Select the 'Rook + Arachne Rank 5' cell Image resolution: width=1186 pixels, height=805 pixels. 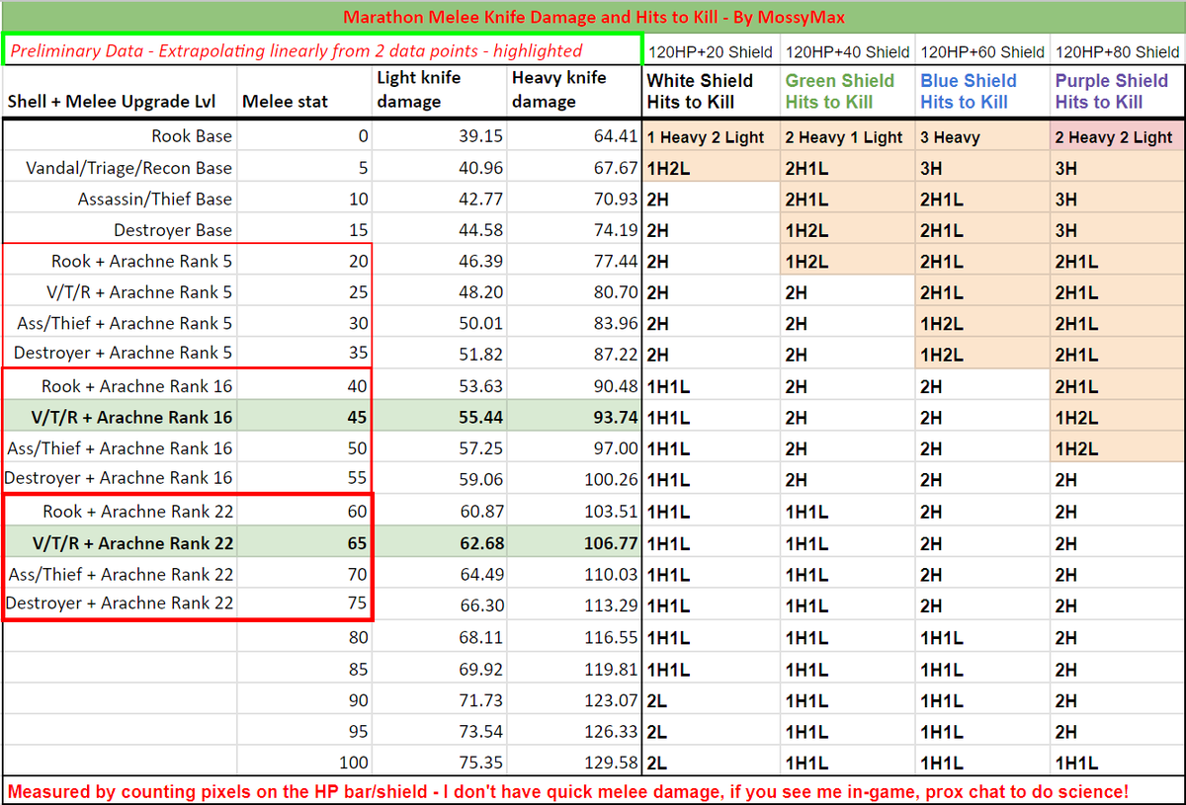click(120, 262)
